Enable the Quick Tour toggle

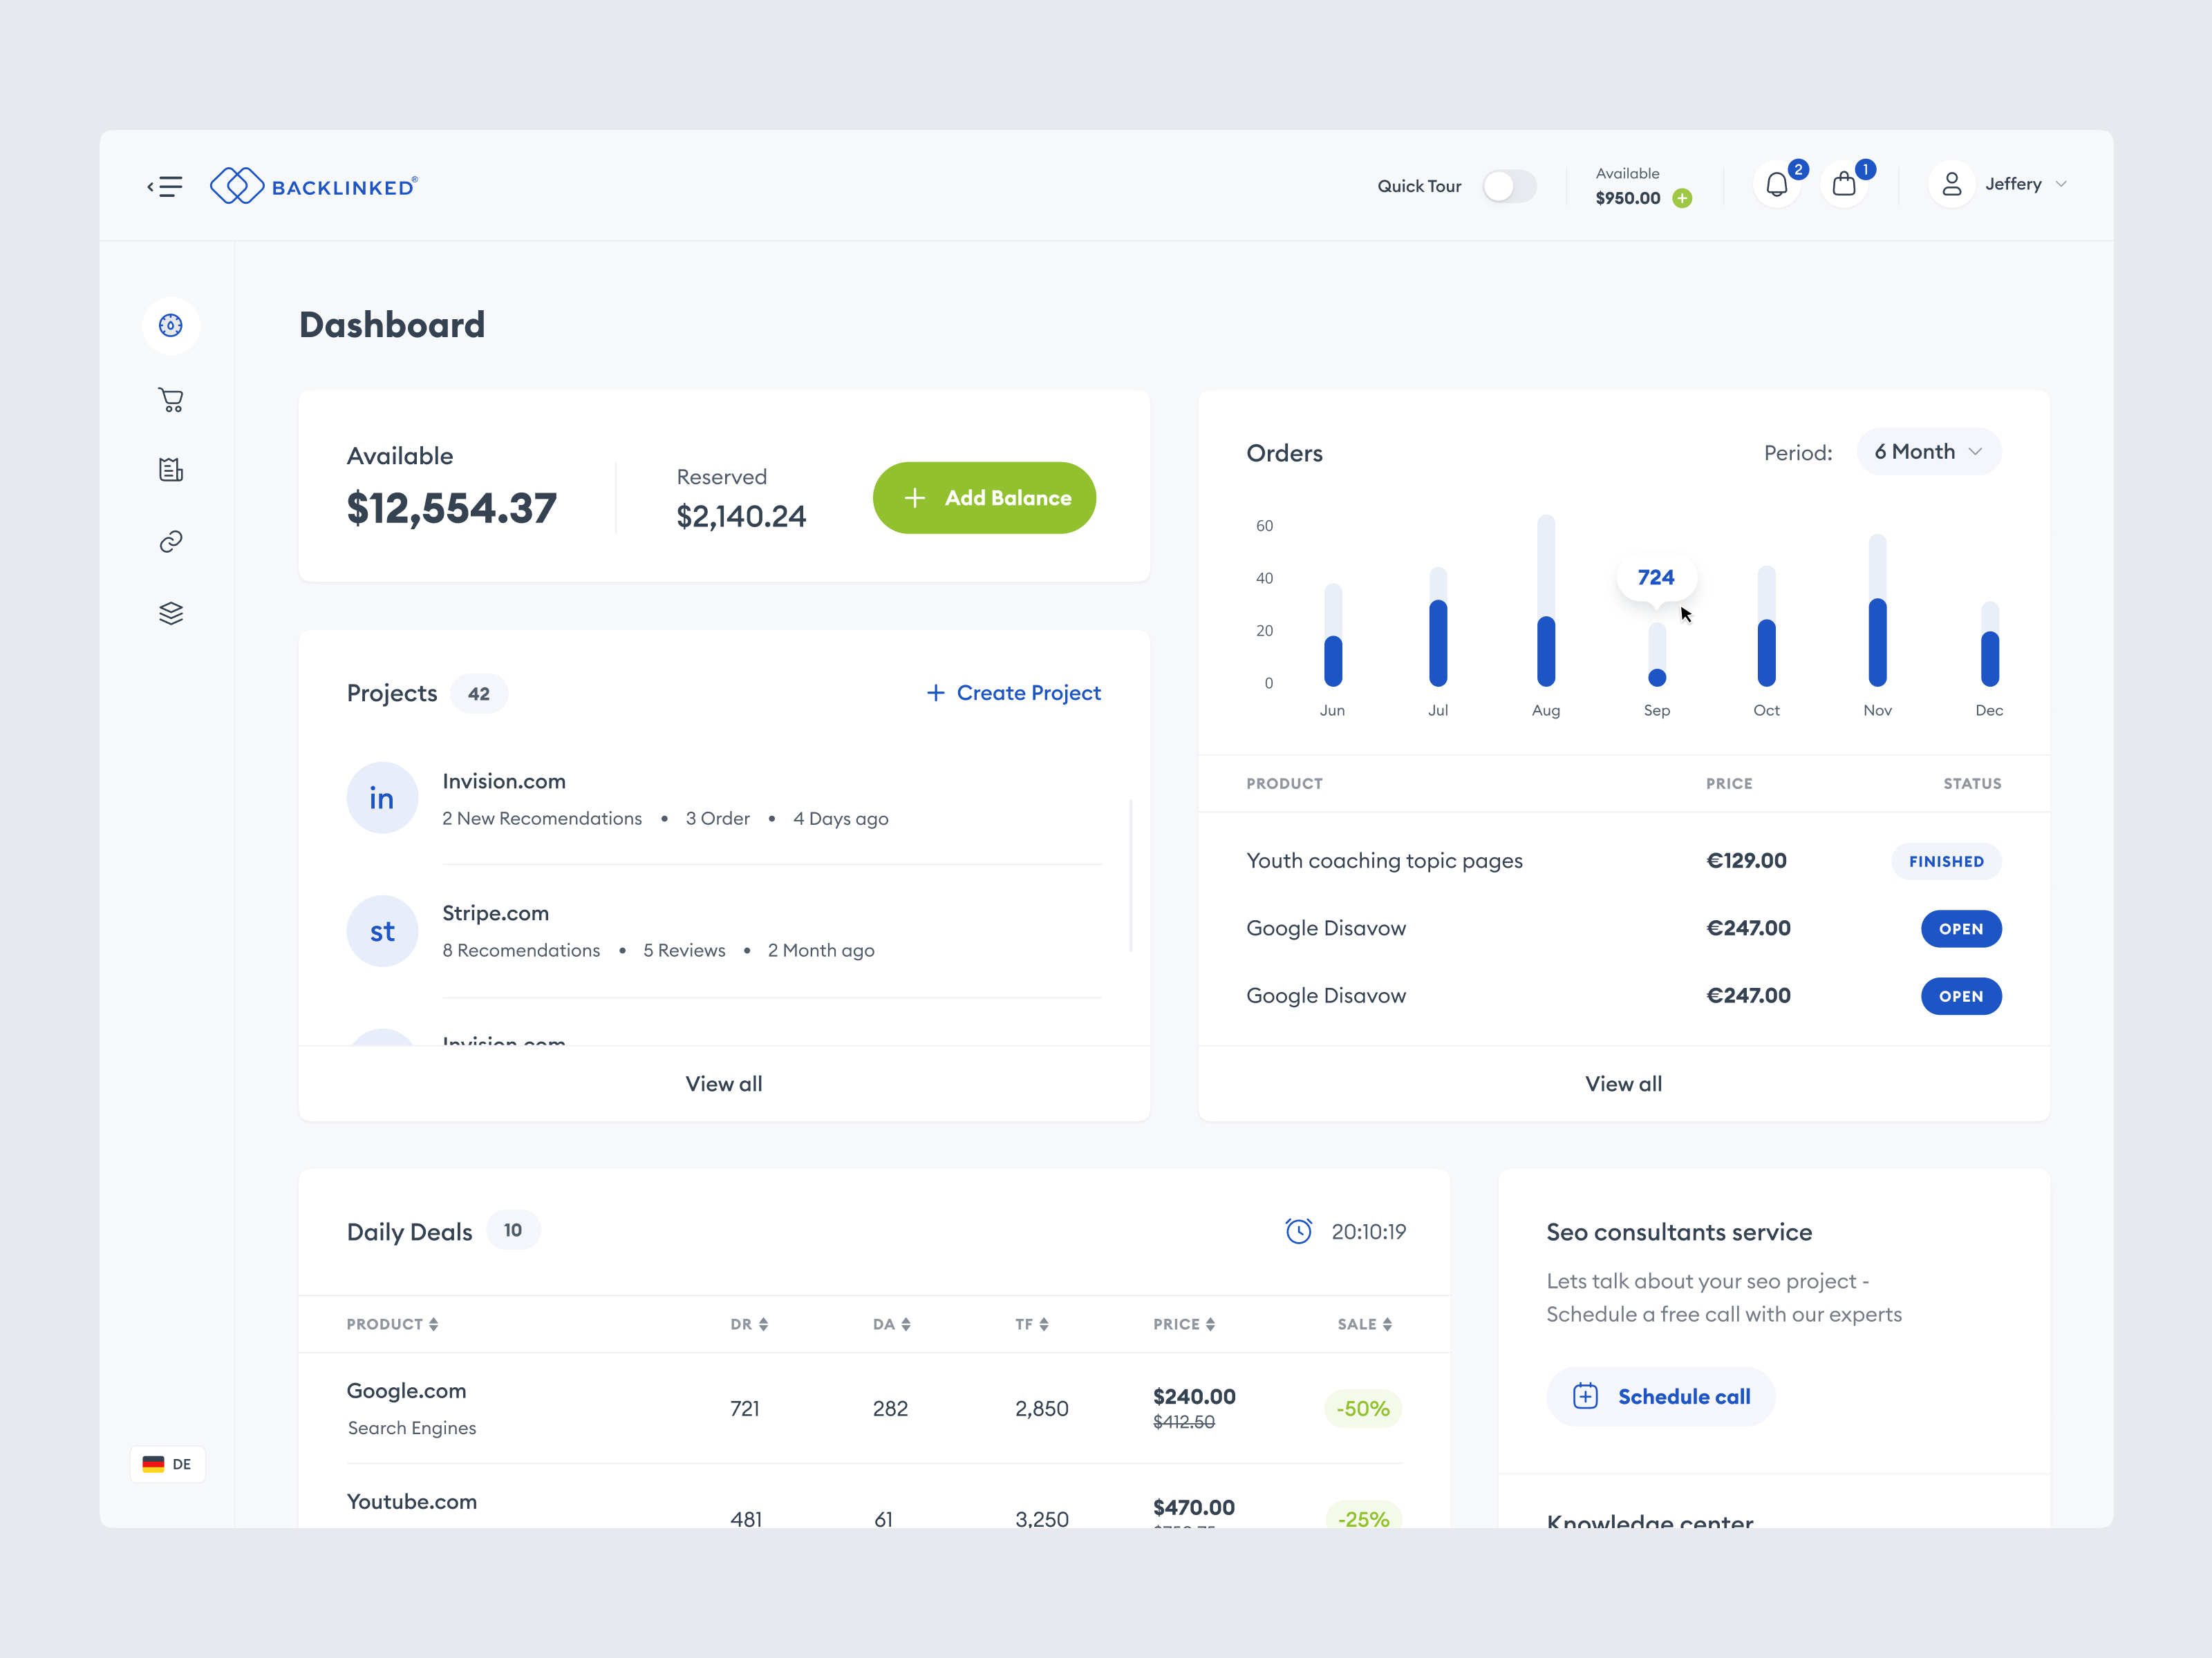[x=1509, y=186]
